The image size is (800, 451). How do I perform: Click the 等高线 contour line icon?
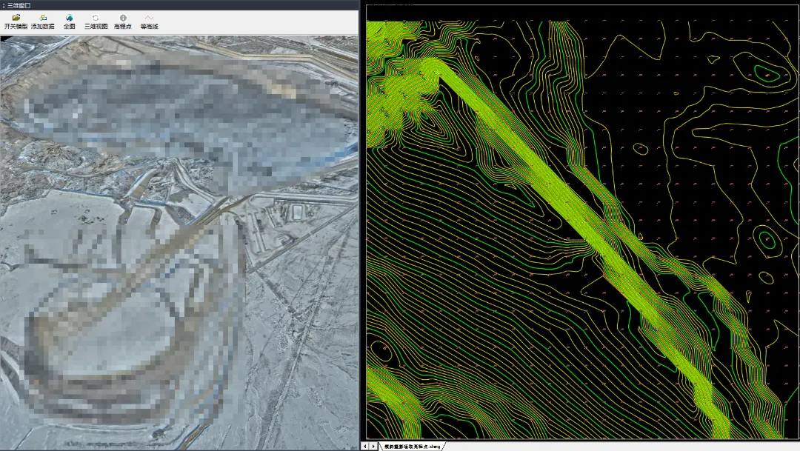click(x=149, y=18)
